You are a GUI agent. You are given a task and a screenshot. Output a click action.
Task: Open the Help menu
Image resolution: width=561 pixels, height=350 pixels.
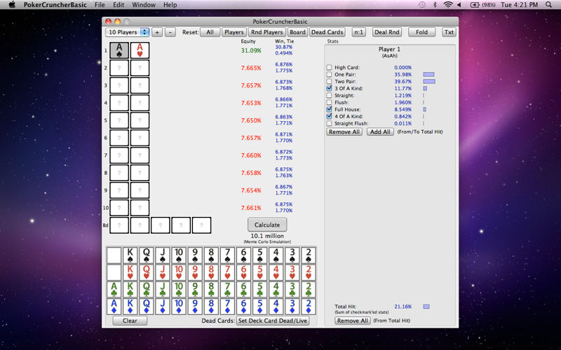click(170, 5)
